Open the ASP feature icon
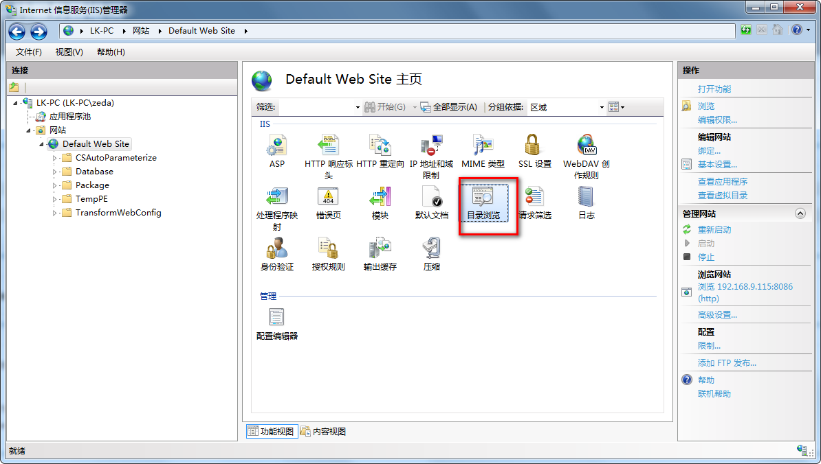This screenshot has width=821, height=464. click(x=276, y=151)
